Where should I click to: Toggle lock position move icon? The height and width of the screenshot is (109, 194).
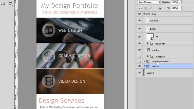tap(155, 8)
